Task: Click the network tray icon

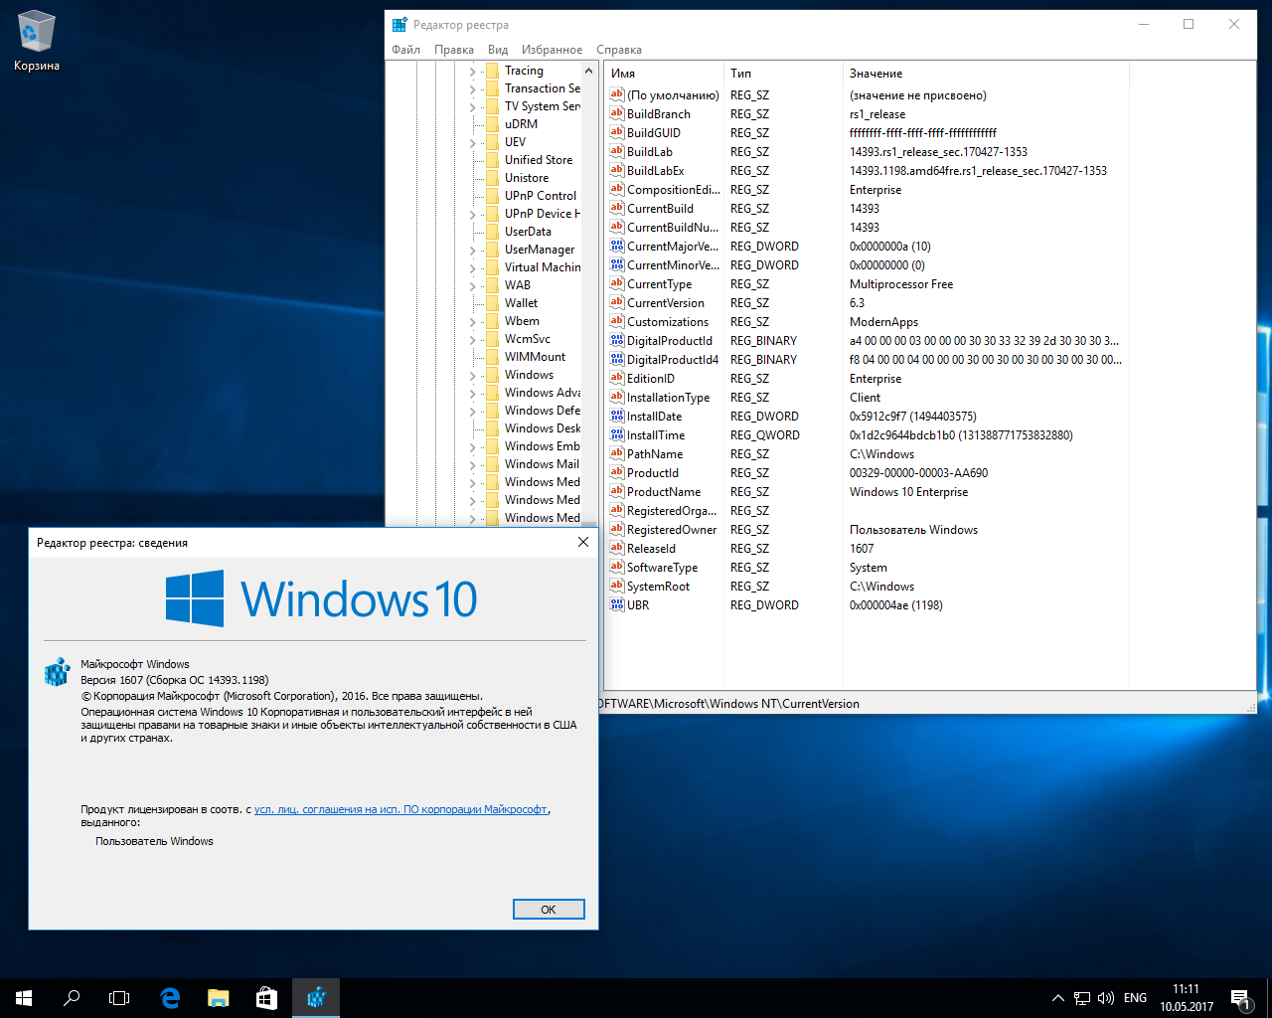Action: click(x=1082, y=998)
